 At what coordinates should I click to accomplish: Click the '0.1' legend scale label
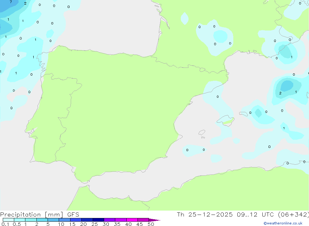[5, 224]
